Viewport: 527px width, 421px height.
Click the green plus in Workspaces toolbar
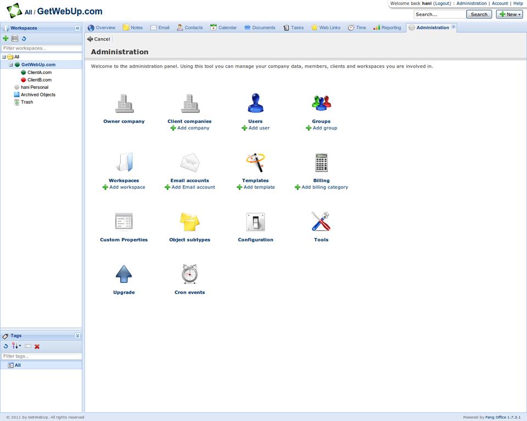(5, 39)
